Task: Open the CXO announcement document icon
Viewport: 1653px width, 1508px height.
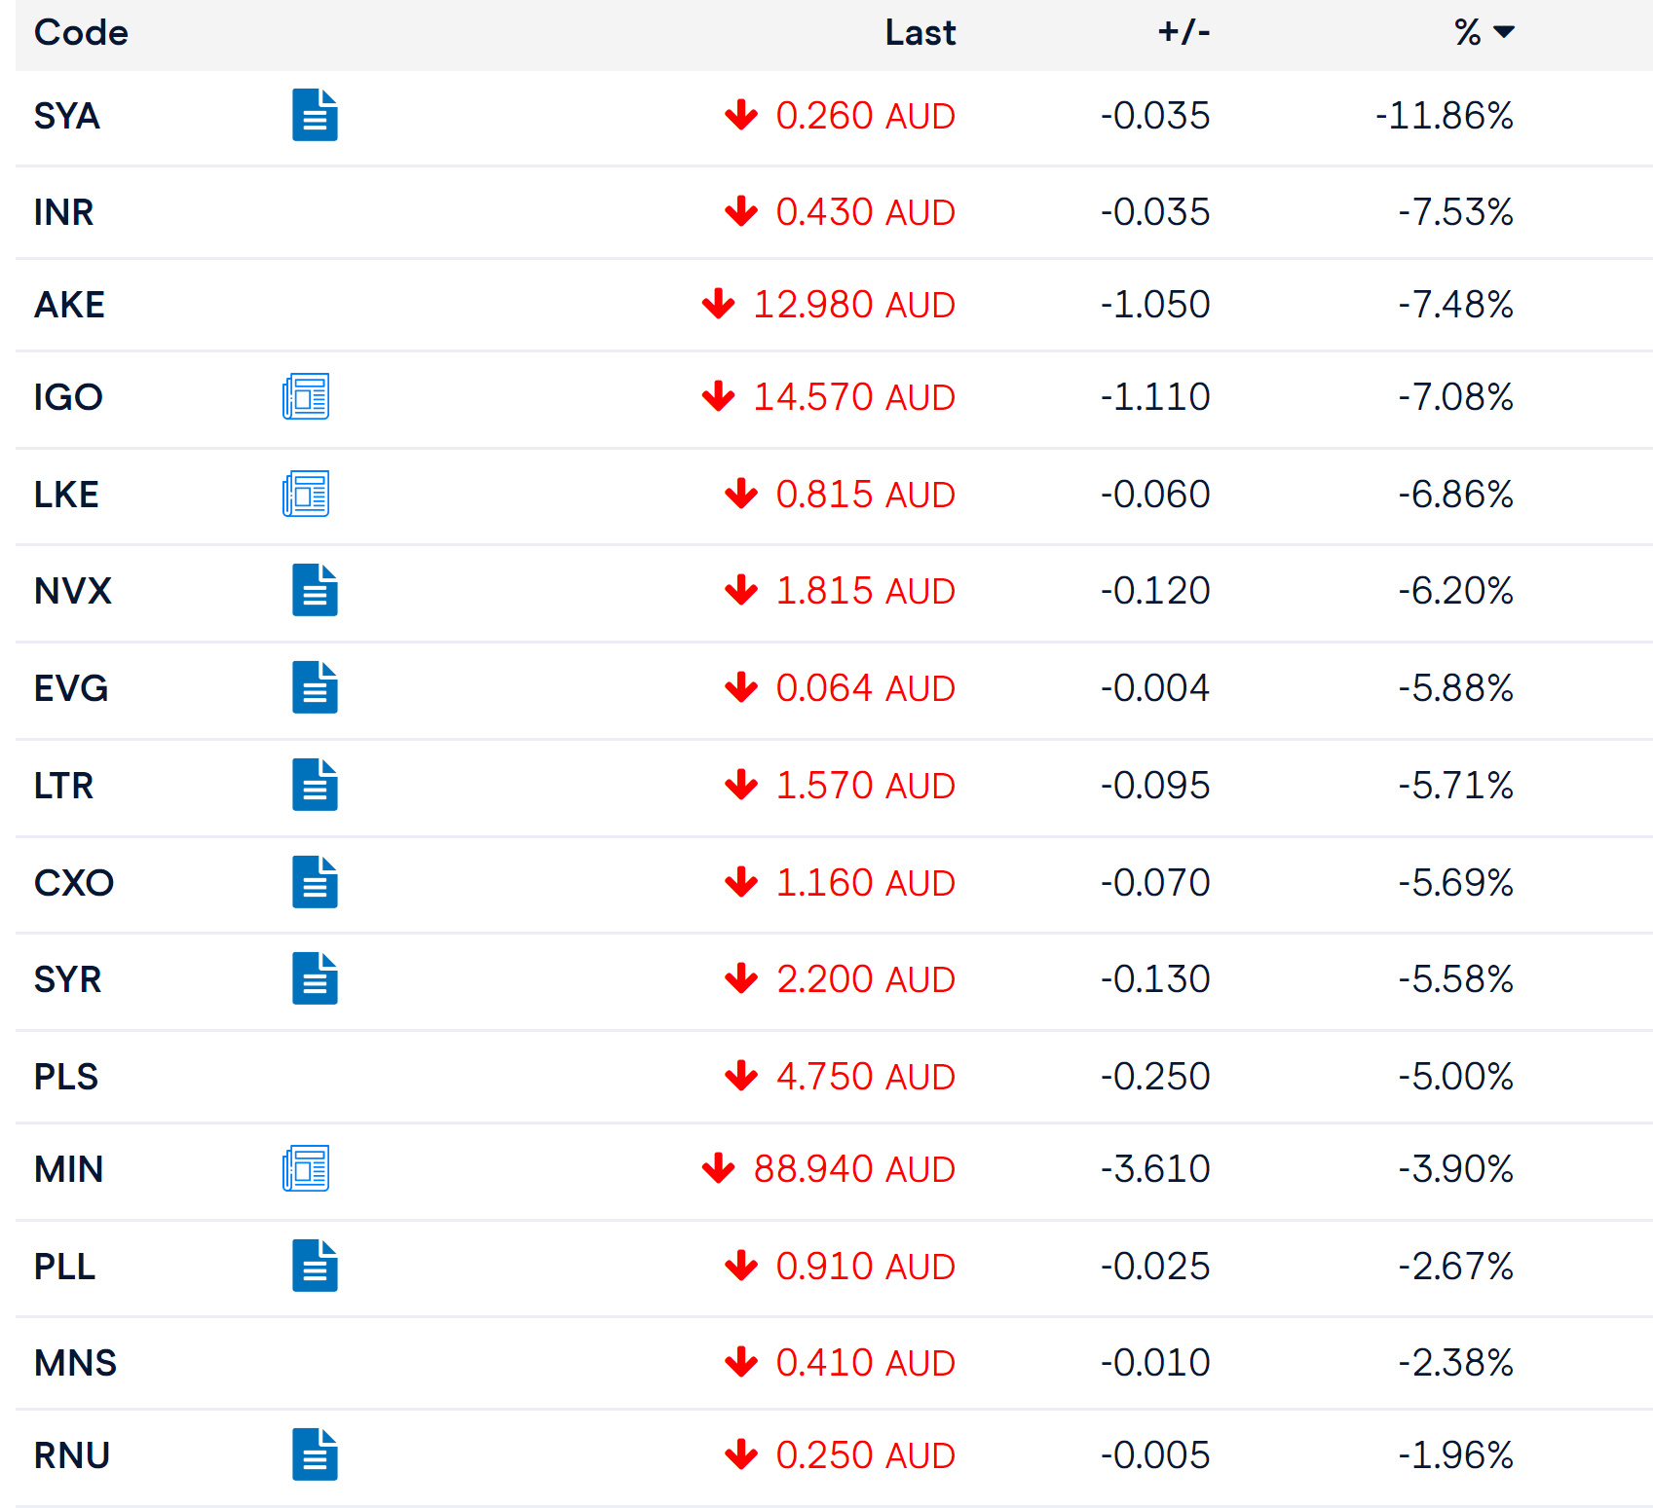Action: 315,882
